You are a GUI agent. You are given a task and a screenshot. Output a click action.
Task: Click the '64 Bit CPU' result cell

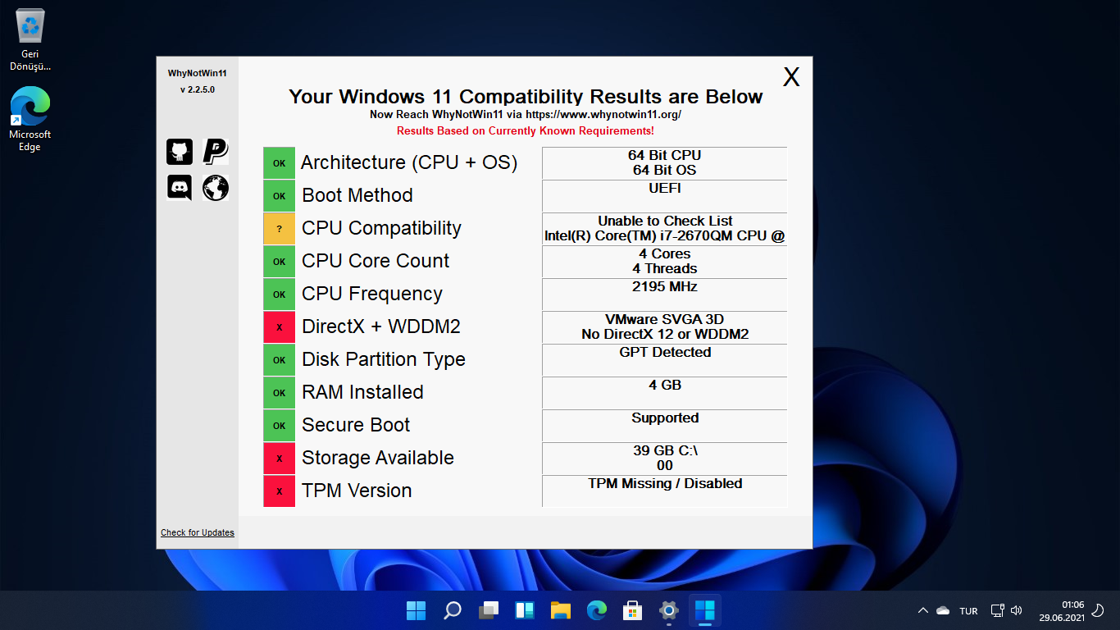665,163
